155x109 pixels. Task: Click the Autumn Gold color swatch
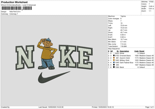pyautogui.click(x=114, y=58)
